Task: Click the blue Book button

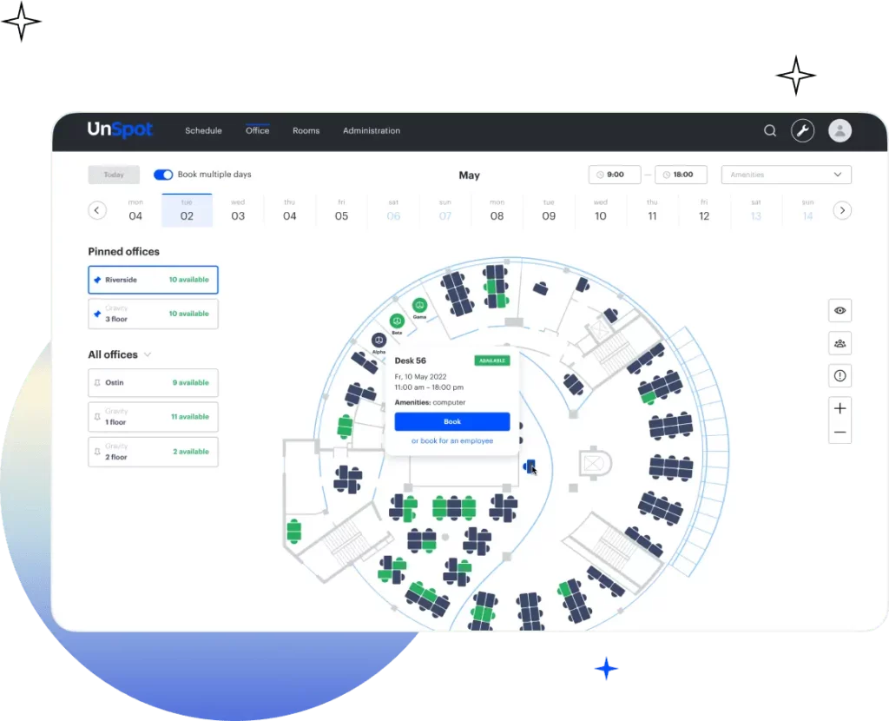Action: (x=451, y=421)
